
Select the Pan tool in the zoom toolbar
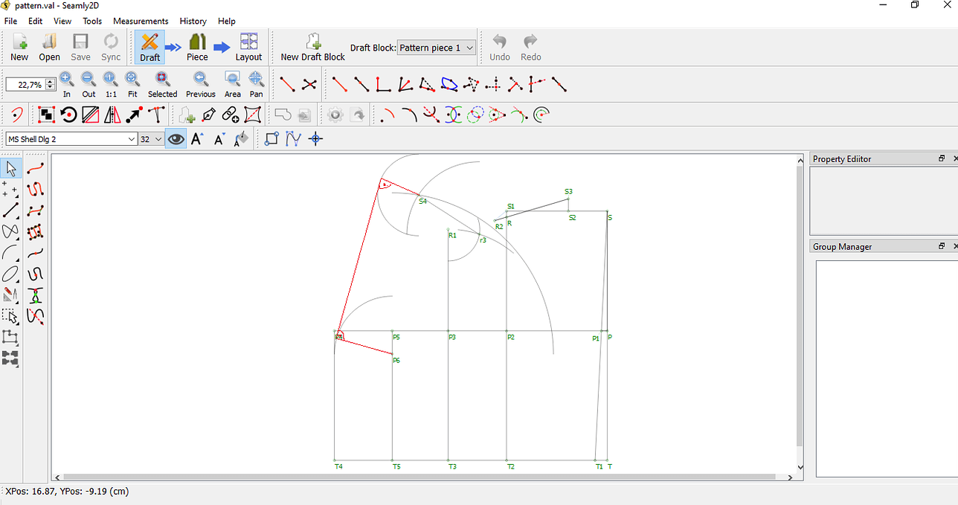[256, 84]
